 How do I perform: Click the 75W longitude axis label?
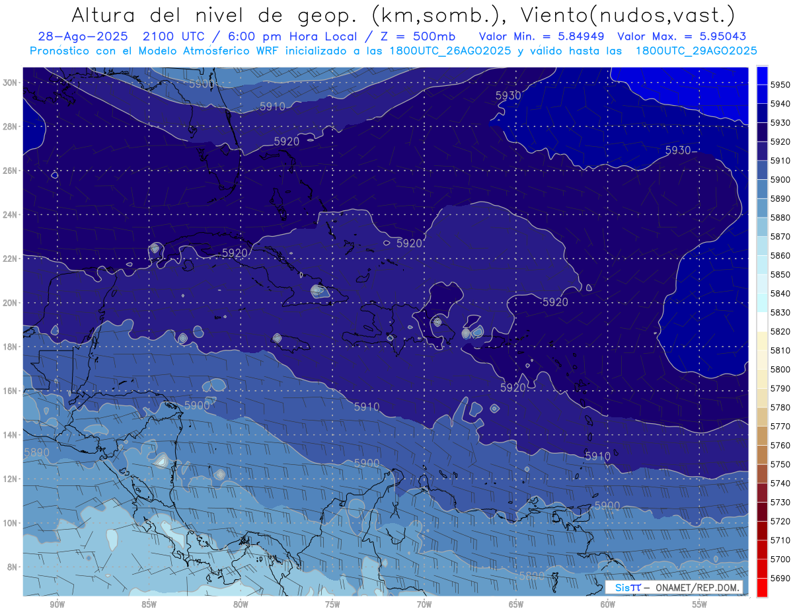332,604
